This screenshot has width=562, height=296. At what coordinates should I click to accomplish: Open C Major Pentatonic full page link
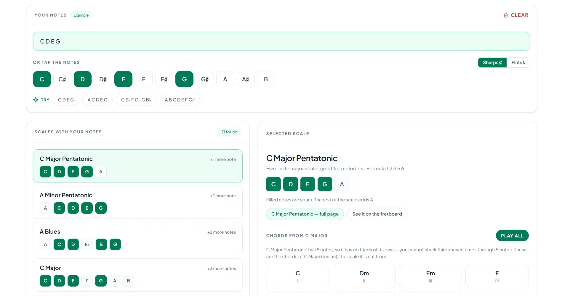[x=305, y=214]
